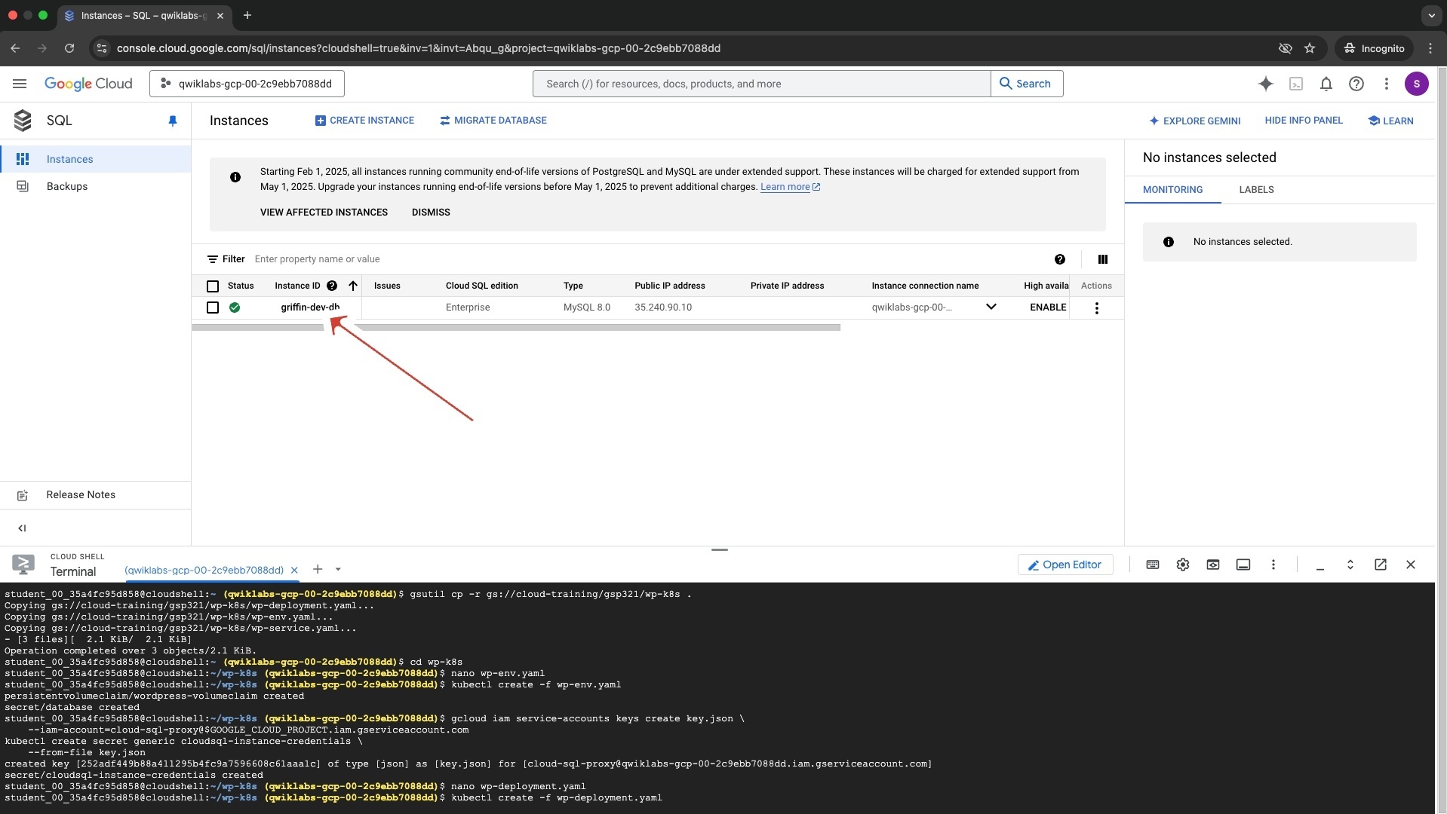Click the Incognito indicator
This screenshot has width=1447, height=814.
pos(1375,48)
